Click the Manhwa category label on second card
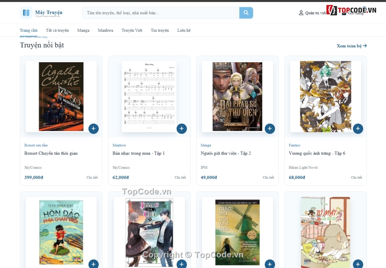Image resolution: width=386 pixels, height=268 pixels. pos(119,145)
